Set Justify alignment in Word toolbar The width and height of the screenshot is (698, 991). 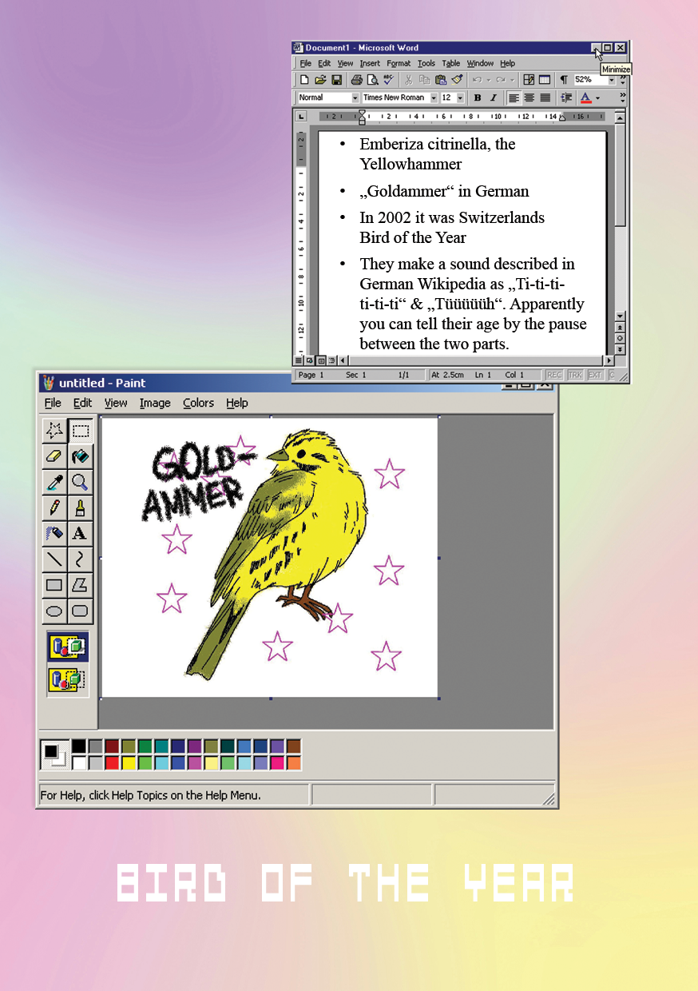point(545,98)
